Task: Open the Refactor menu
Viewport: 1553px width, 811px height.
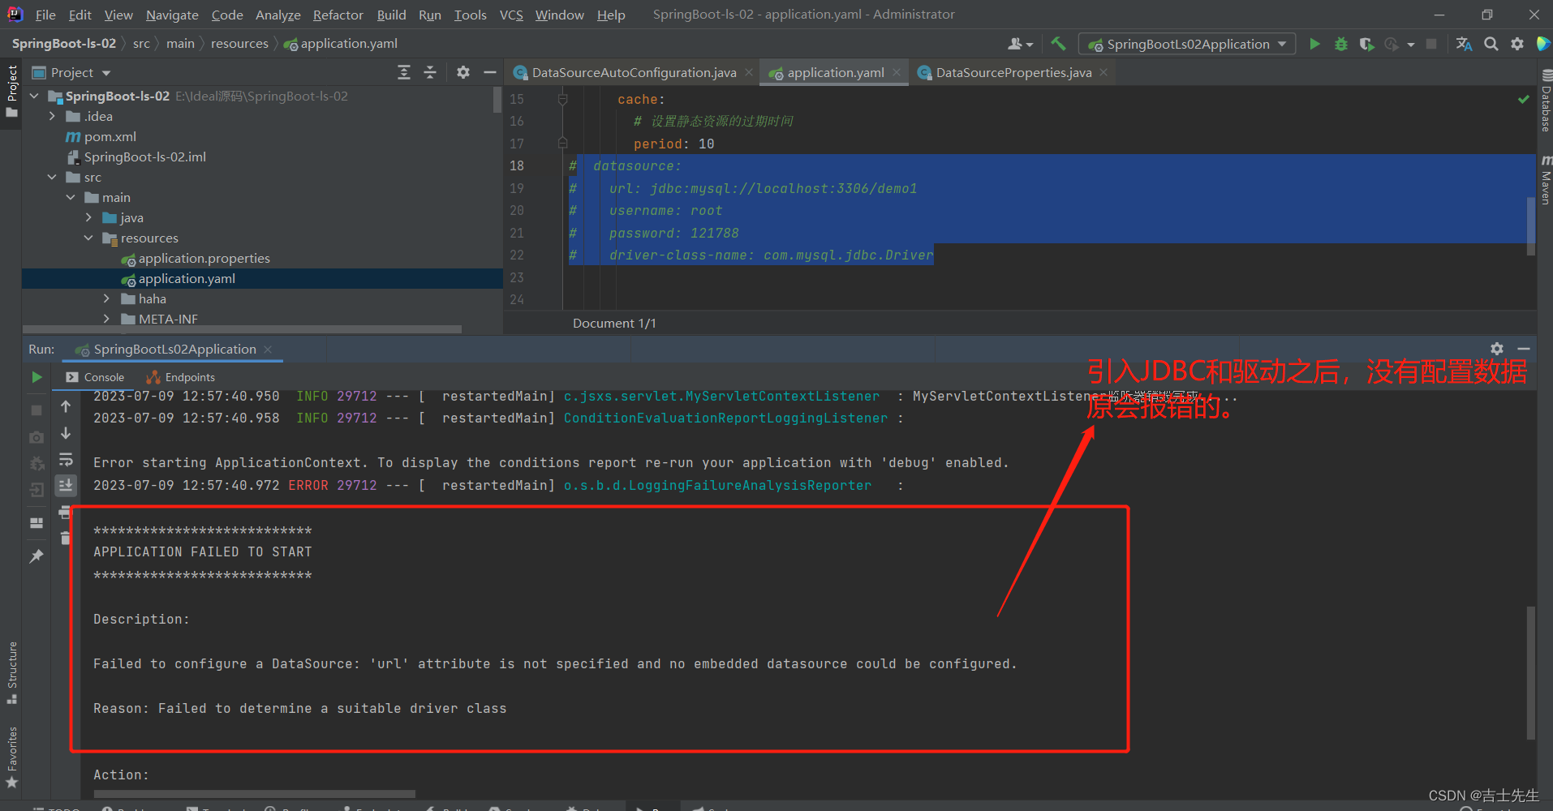Action: (x=338, y=15)
